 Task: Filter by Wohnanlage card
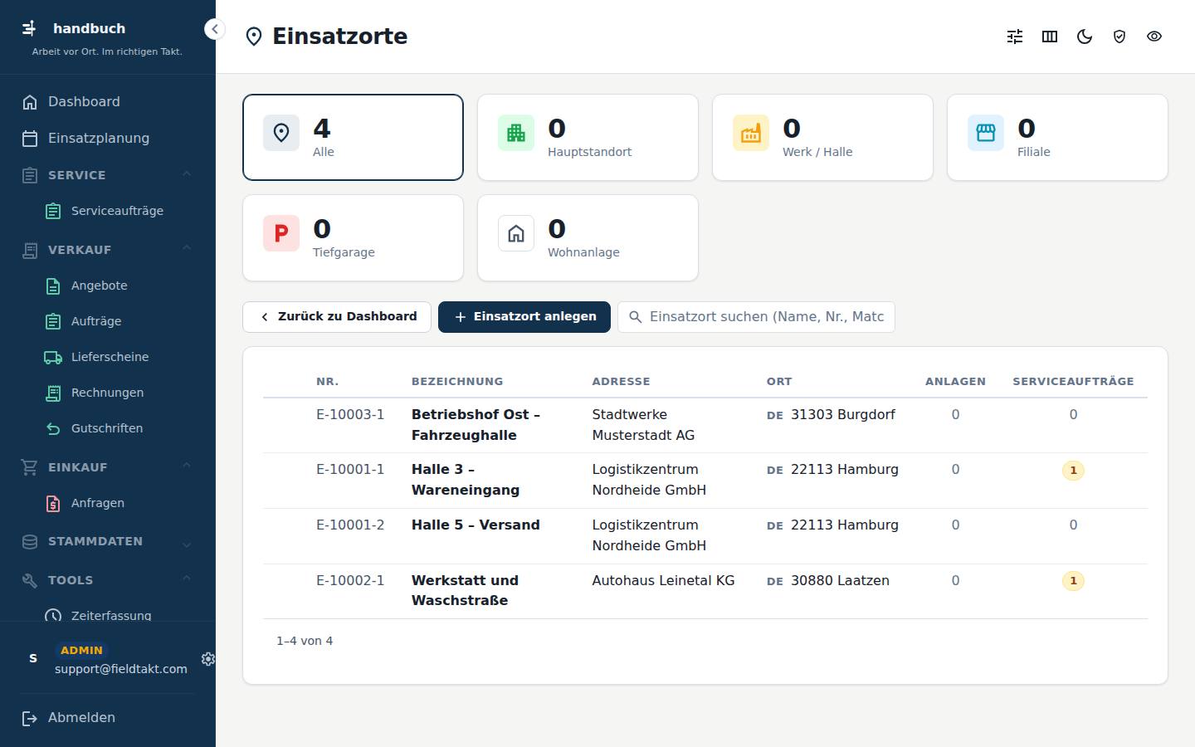click(588, 237)
